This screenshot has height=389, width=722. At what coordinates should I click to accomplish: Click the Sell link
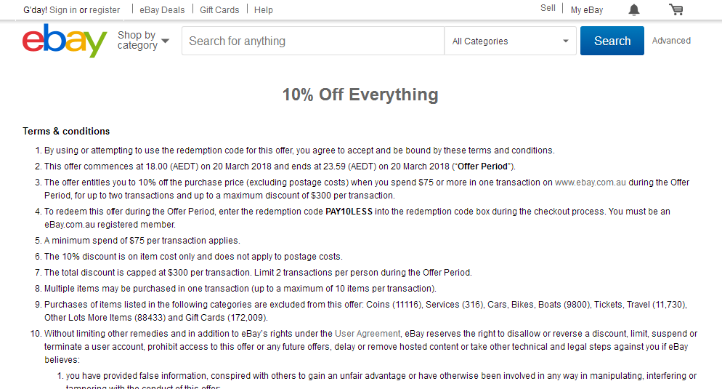(x=548, y=8)
